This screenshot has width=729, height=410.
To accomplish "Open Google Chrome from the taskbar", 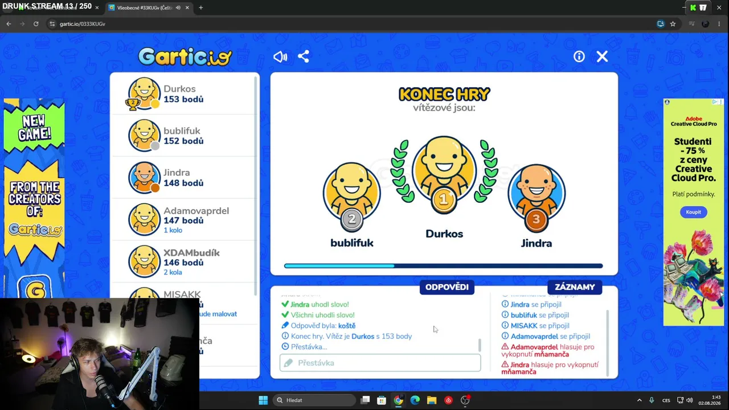I will click(398, 400).
